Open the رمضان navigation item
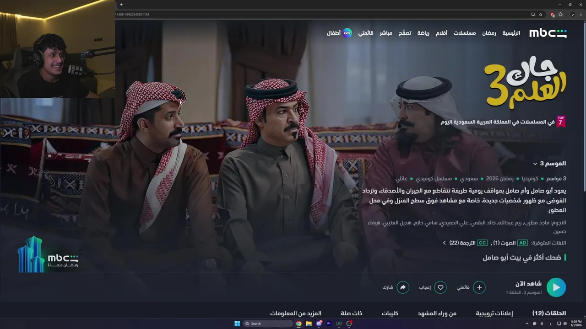The width and height of the screenshot is (586, 329). pyautogui.click(x=489, y=33)
